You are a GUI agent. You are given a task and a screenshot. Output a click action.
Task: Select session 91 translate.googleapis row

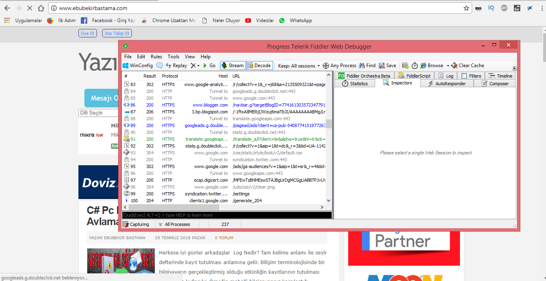pos(224,139)
